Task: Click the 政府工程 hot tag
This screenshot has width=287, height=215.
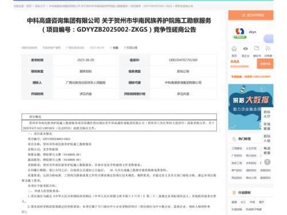Action: click(236, 163)
